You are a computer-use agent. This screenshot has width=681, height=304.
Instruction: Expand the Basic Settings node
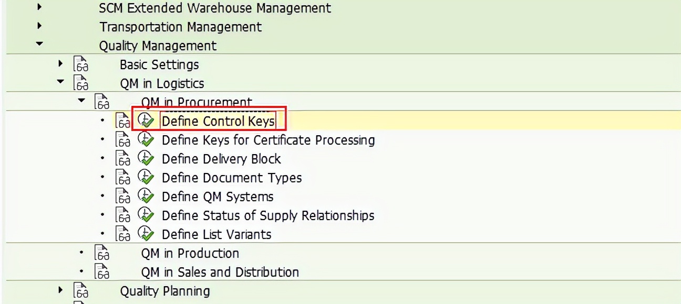point(61,64)
